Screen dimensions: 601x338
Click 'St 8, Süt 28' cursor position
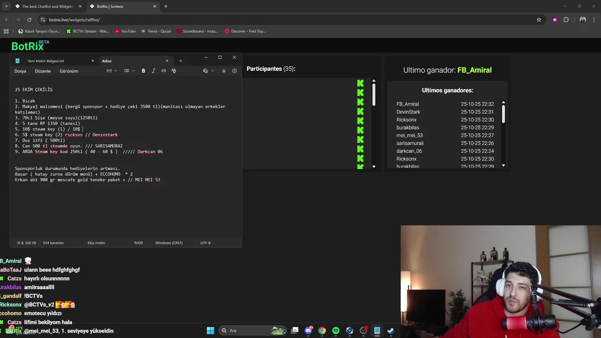(26, 243)
